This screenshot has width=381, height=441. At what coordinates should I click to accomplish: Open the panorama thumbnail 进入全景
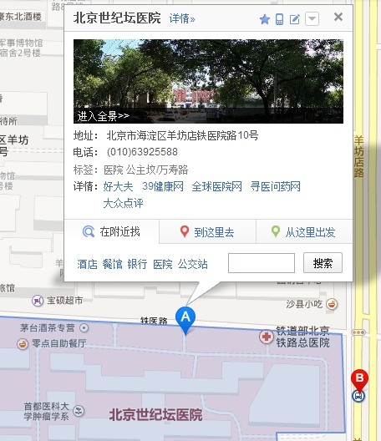click(x=208, y=81)
